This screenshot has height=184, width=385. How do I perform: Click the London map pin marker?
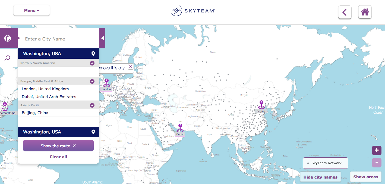click(x=106, y=83)
